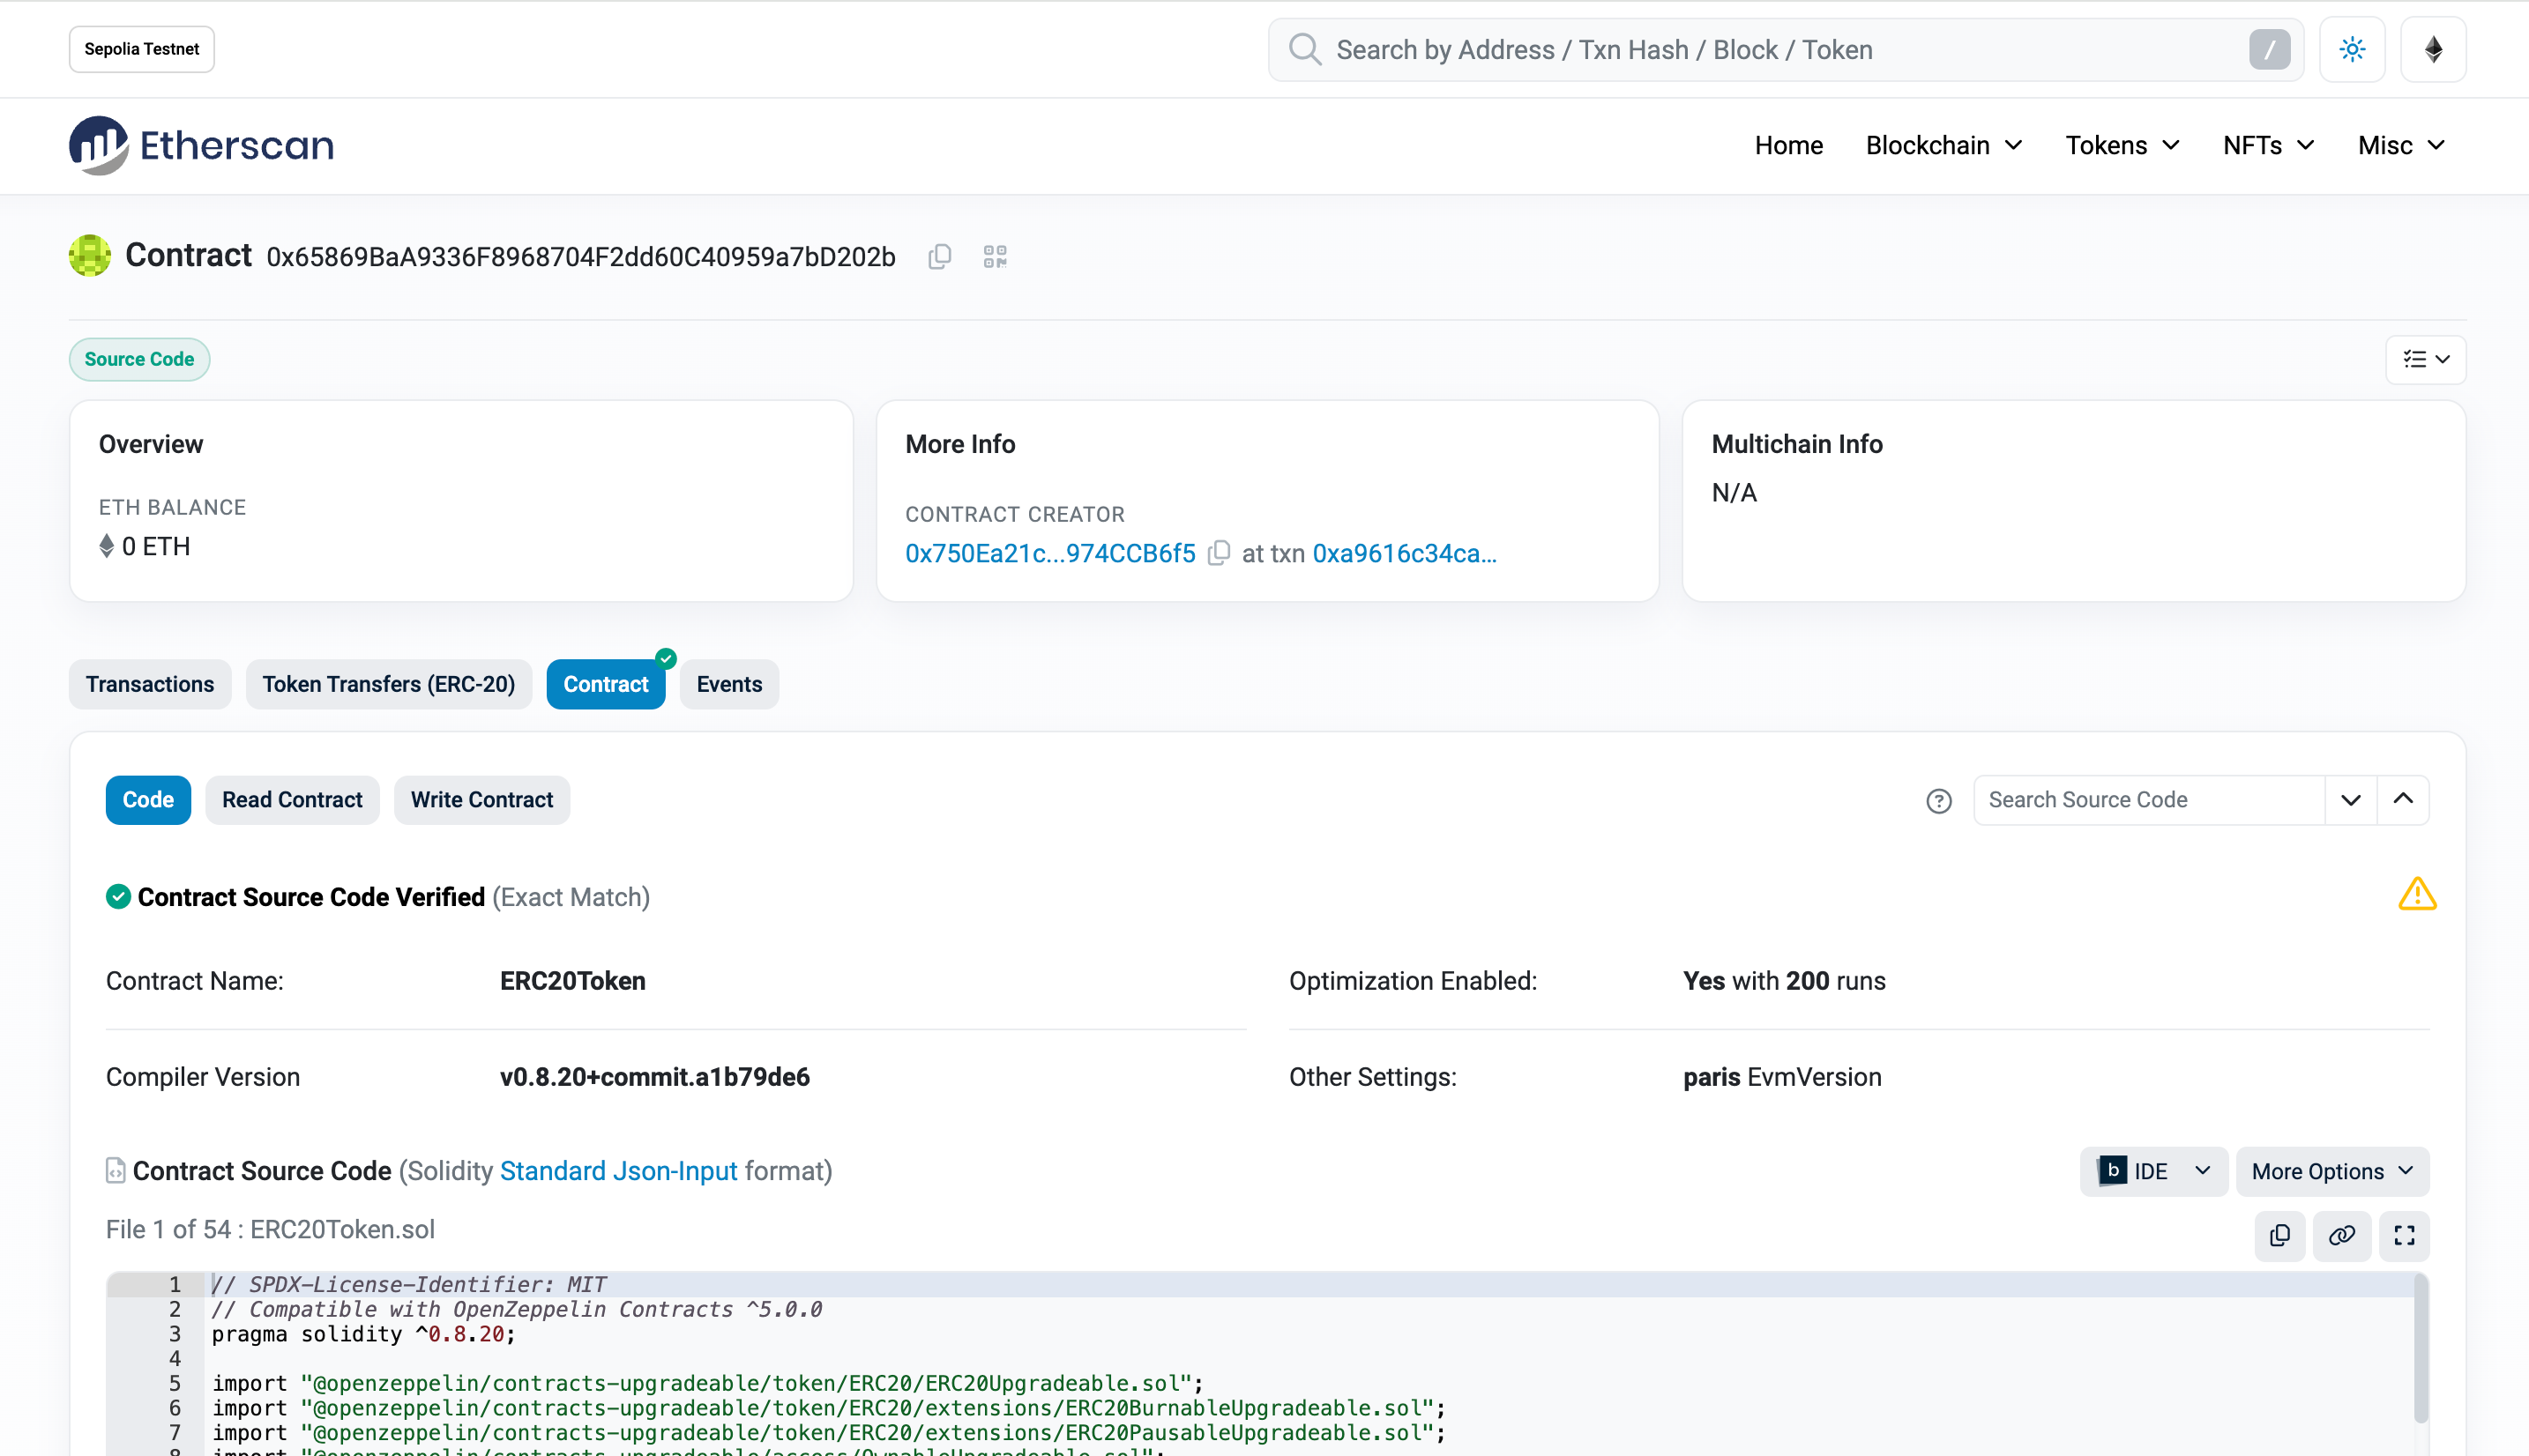Copy source code of ERC20Token.sol

(2280, 1235)
